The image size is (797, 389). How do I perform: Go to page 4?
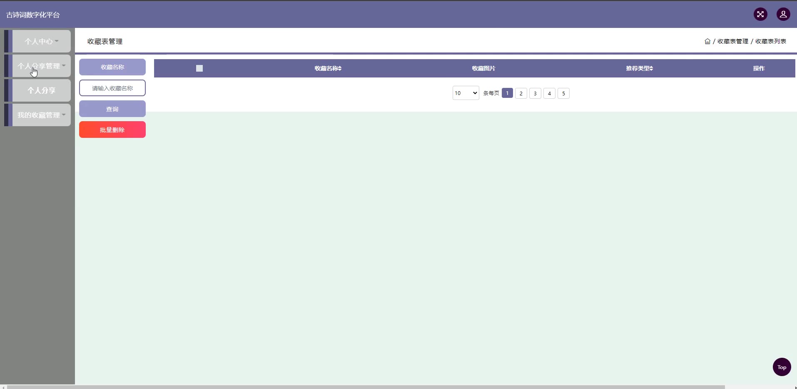click(x=549, y=93)
